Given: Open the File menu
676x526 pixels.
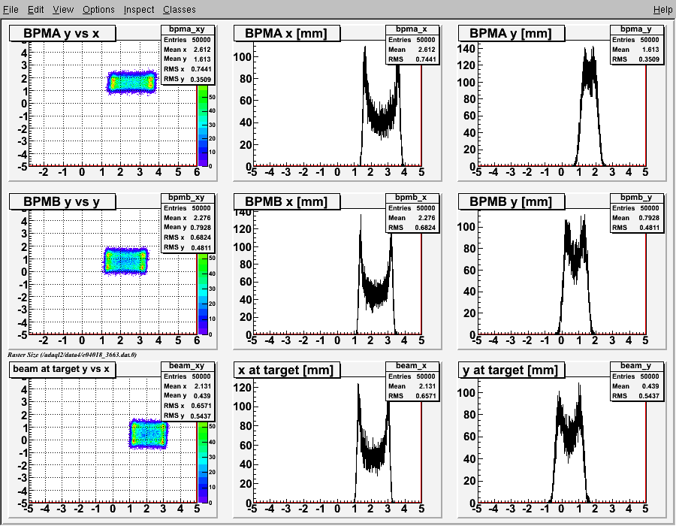Looking at the screenshot, I should coord(11,9).
